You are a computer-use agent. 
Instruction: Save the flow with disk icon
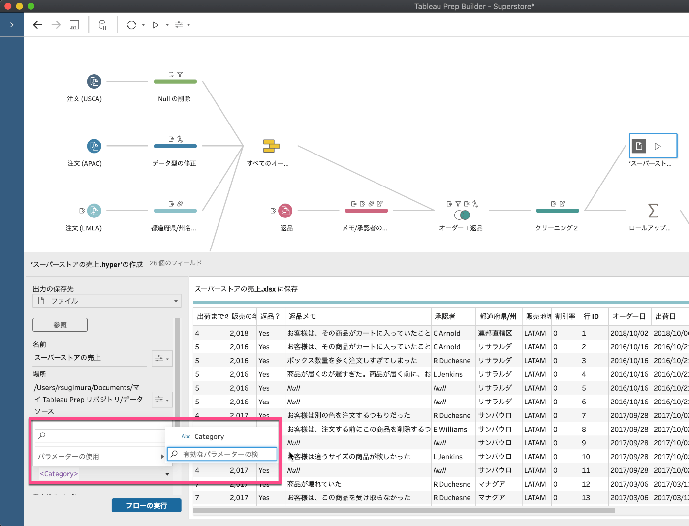coord(74,25)
